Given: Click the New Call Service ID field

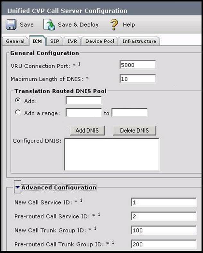Looking at the screenshot, I should [x=163, y=202].
